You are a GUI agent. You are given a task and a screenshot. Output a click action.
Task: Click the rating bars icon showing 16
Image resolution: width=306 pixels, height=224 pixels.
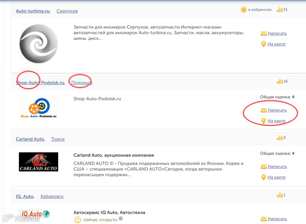(x=280, y=81)
